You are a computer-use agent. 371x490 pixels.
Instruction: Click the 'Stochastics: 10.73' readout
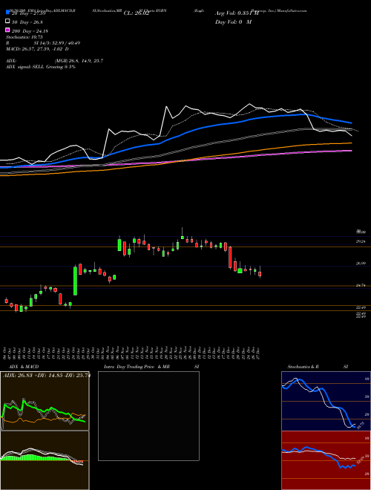24,37
